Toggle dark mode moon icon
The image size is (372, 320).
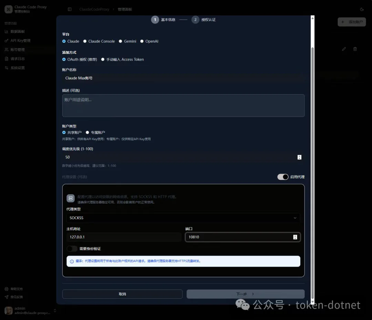coord(362,9)
